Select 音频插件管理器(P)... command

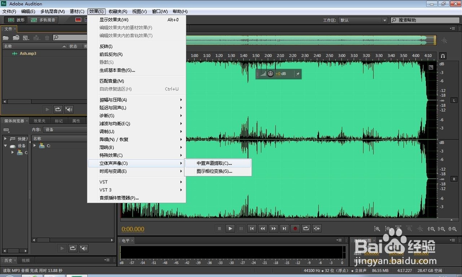click(137, 198)
